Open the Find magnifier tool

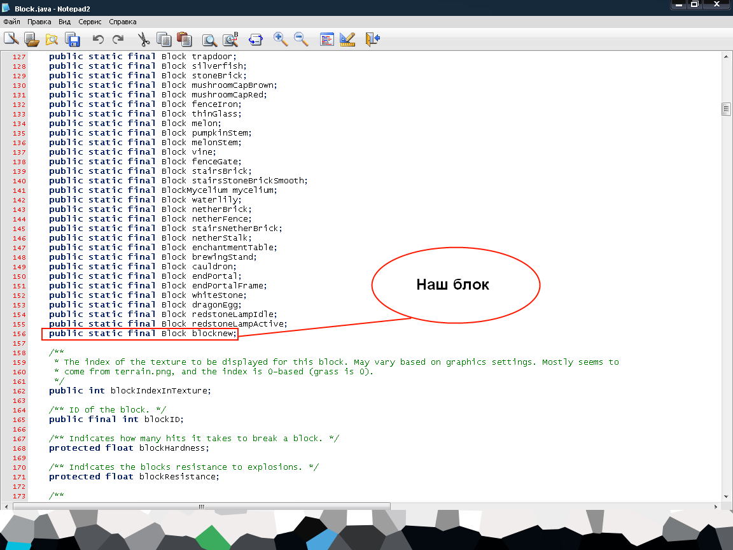[209, 39]
